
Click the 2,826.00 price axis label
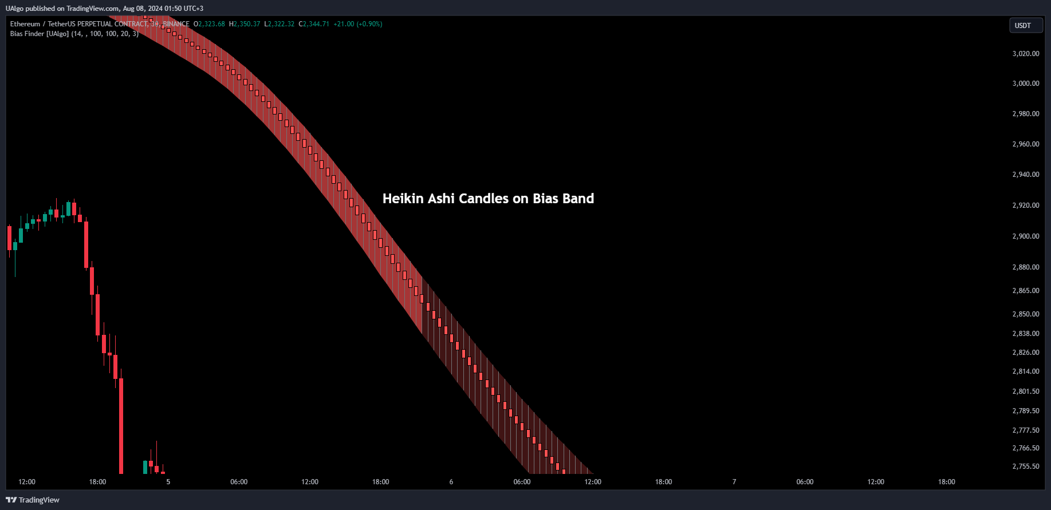(1026, 353)
